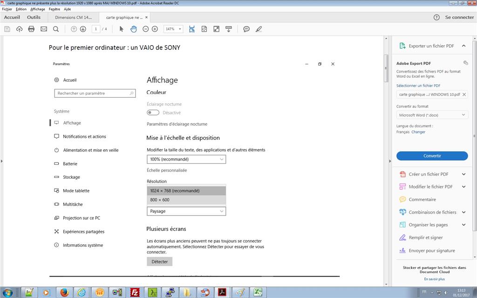Screen dimensions: 477x298
Task: Switch to full screen mode icon
Action: pyautogui.click(x=216, y=29)
